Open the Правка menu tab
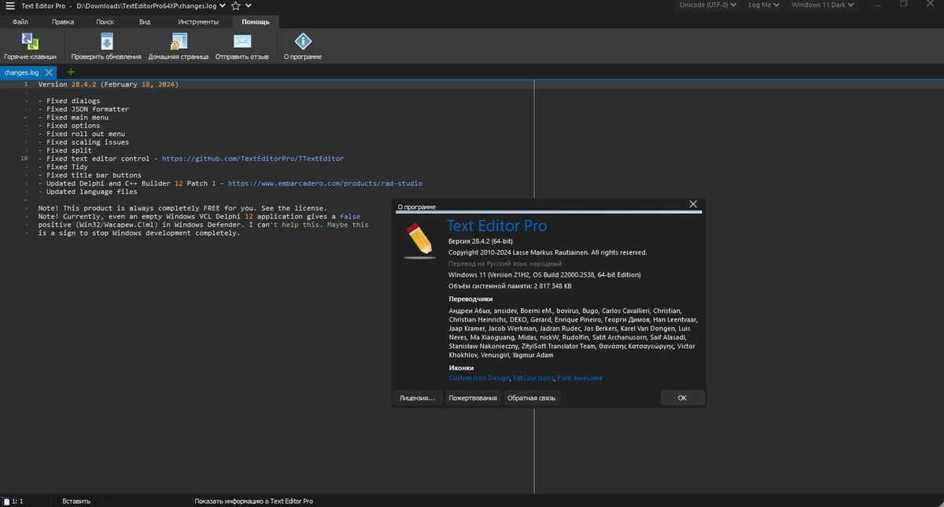944x507 pixels. [x=62, y=22]
